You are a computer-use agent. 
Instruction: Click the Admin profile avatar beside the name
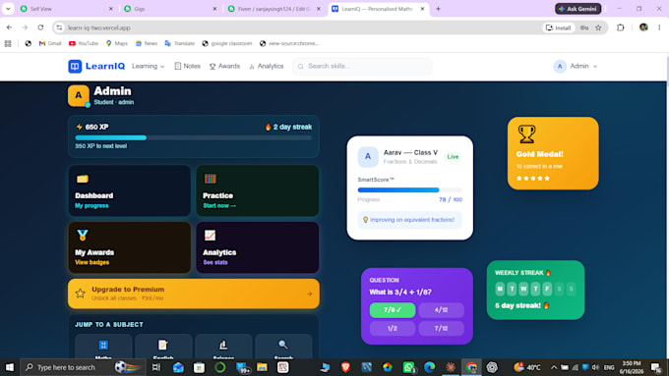click(79, 96)
